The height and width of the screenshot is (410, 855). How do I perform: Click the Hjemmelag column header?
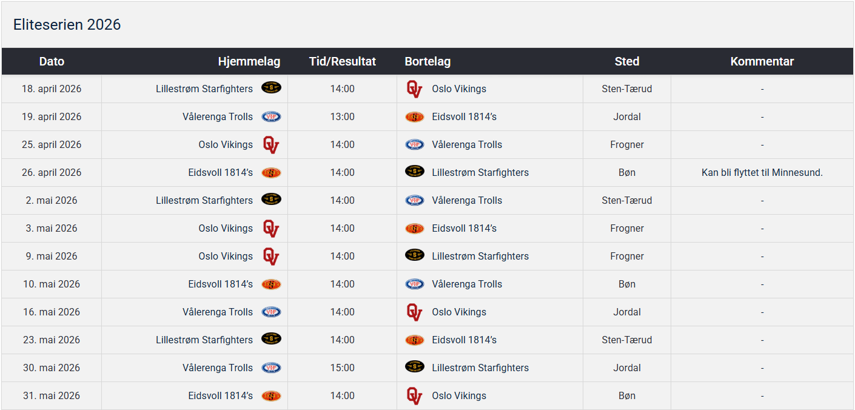point(249,61)
